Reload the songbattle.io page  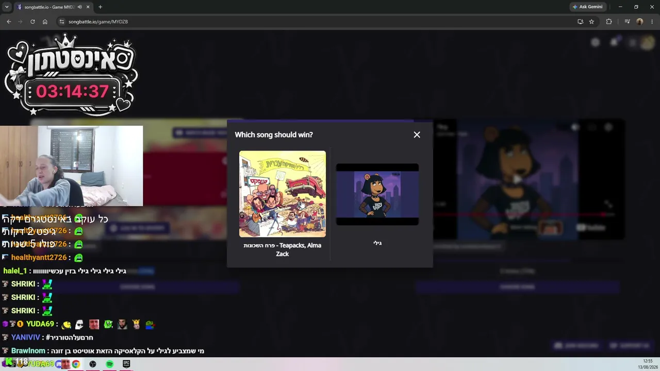(32, 22)
